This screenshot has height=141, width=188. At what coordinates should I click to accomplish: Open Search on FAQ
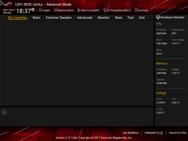(x=178, y=133)
